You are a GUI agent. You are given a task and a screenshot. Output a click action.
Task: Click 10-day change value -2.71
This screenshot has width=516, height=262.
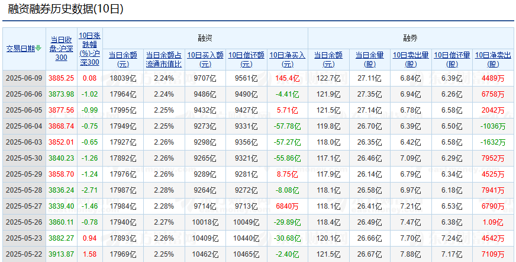[90, 190]
